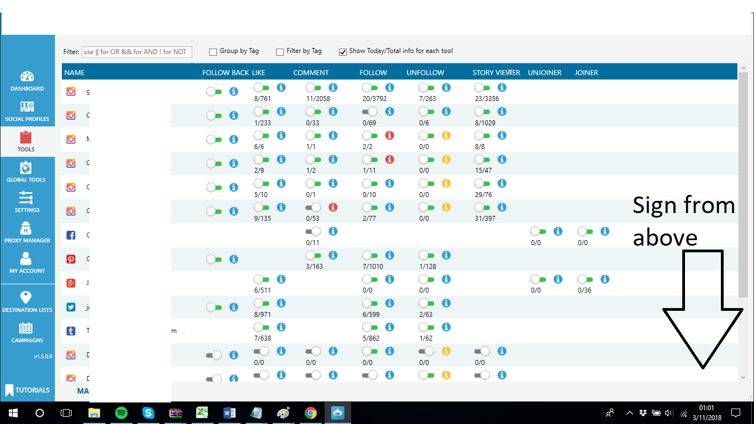Click the version label v1.5.0.9
Viewport: 754px width, 424px height.
point(43,357)
